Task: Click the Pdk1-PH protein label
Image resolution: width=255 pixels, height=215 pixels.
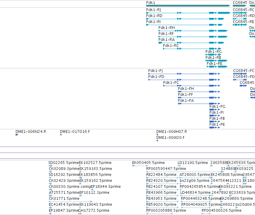Action: pos(186,89)
